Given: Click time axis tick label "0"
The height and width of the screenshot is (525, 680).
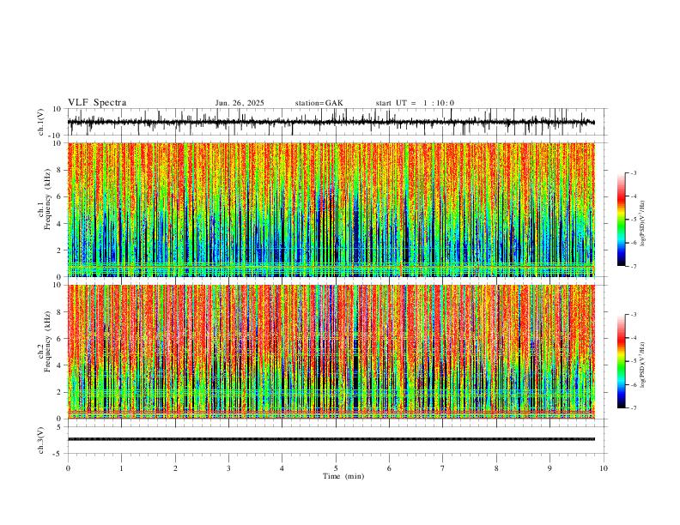Looking at the screenshot, I should tap(68, 468).
